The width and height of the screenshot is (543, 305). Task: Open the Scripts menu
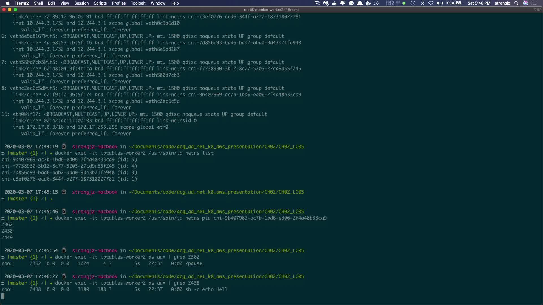tap(100, 3)
